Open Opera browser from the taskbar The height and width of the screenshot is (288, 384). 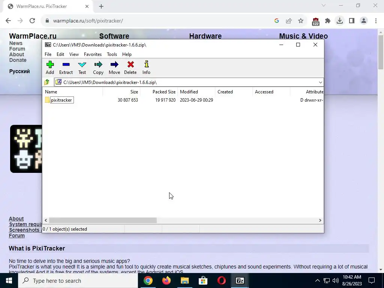[x=221, y=280]
